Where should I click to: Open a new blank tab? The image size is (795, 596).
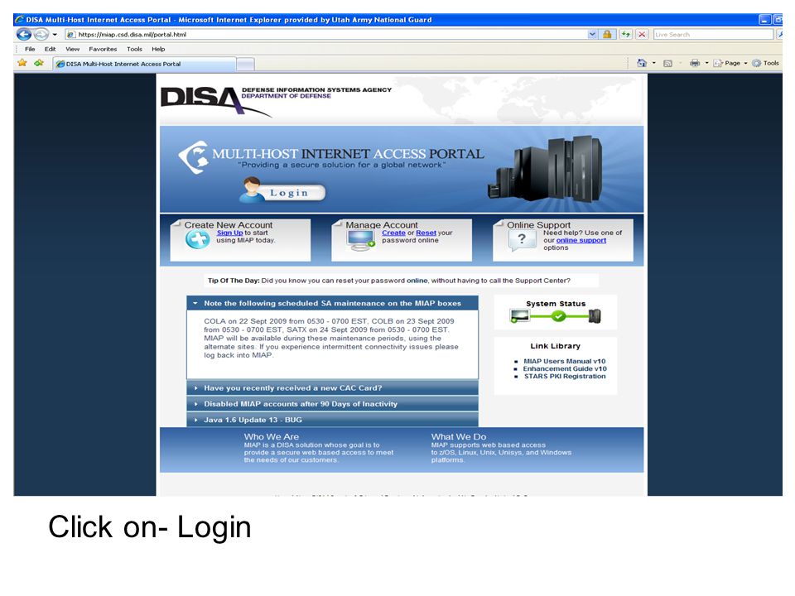[245, 65]
